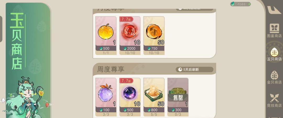This screenshot has width=283, height=118.
Task: Select the golden fruit item in monthly section
Action: pyautogui.click(x=106, y=36)
